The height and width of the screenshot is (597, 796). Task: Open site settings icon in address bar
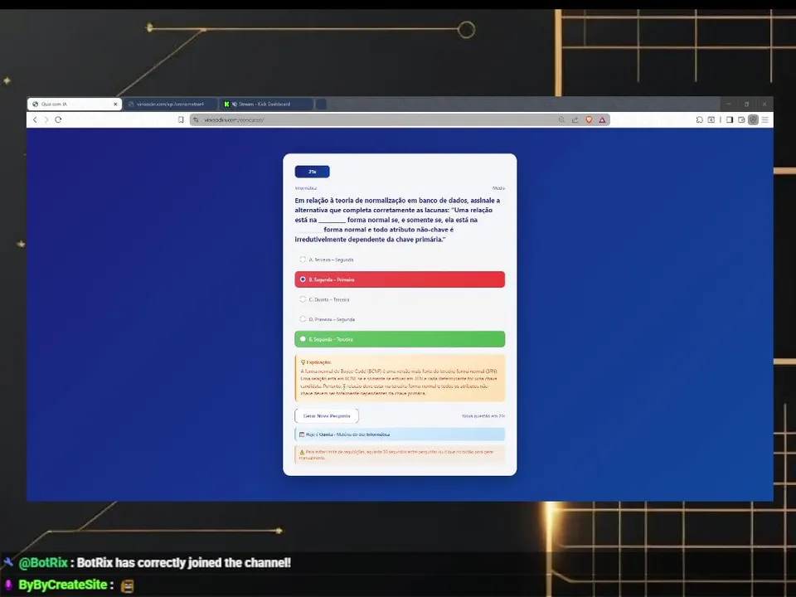[x=196, y=119]
